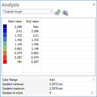Click end value 0.287 in Min row
This screenshot has height=97, width=97.
(x=32, y=62)
